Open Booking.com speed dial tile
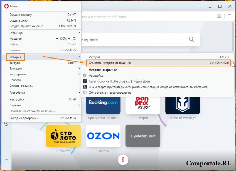The height and width of the screenshot is (171, 236). 103,105
